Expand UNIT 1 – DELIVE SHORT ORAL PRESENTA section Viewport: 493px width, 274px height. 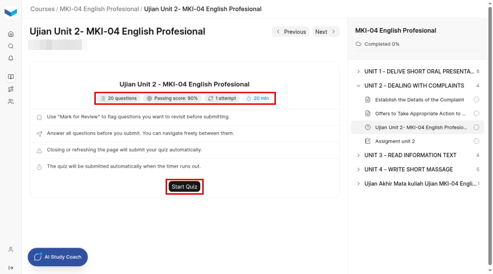coord(418,72)
